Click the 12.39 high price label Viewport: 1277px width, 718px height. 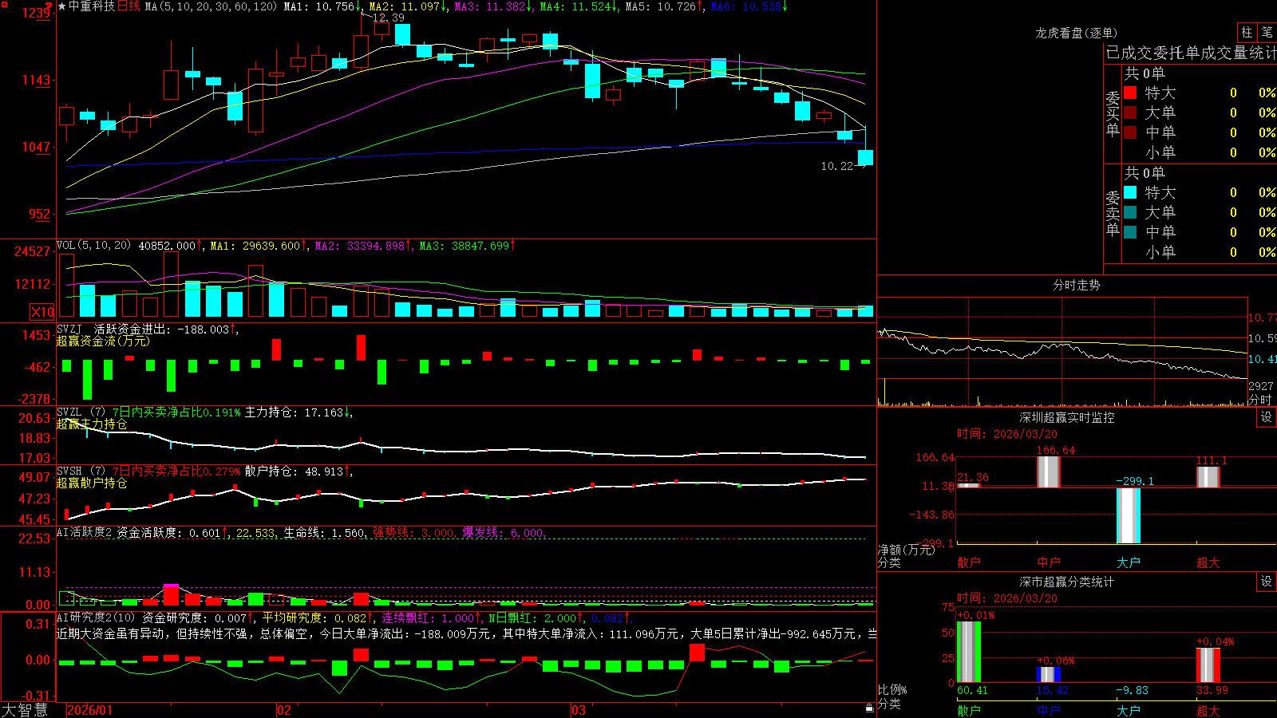pyautogui.click(x=389, y=18)
